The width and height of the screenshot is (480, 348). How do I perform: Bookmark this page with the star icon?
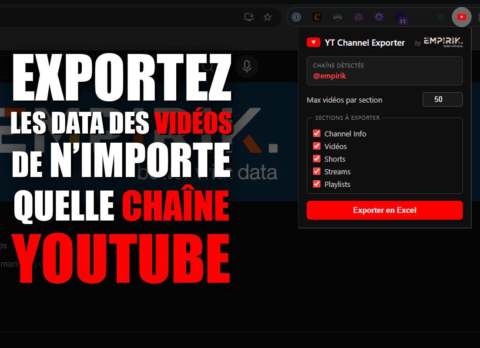pos(268,17)
